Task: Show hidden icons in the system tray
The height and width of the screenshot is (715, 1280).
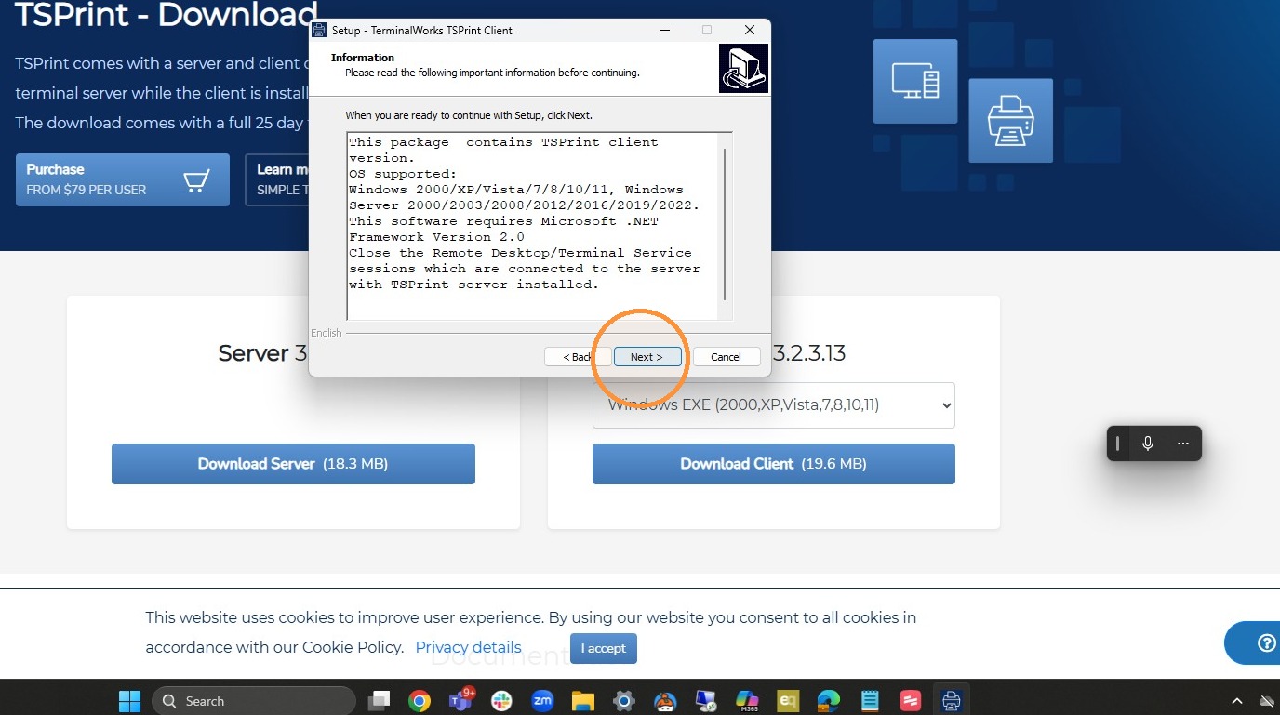Action: click(x=1237, y=701)
